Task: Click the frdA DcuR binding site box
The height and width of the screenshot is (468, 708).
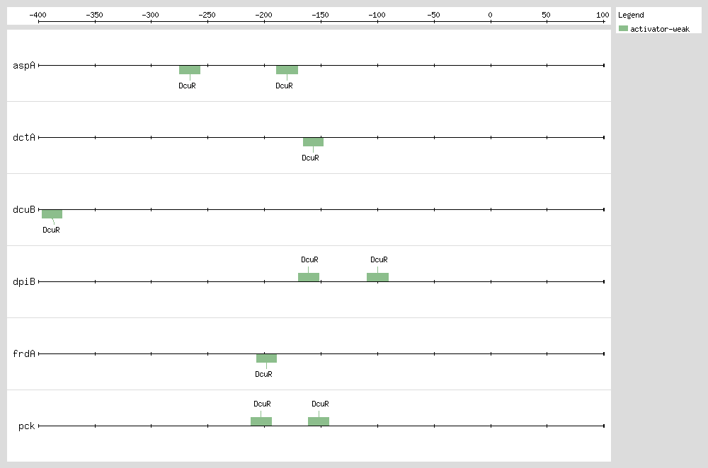Action: click(x=266, y=358)
